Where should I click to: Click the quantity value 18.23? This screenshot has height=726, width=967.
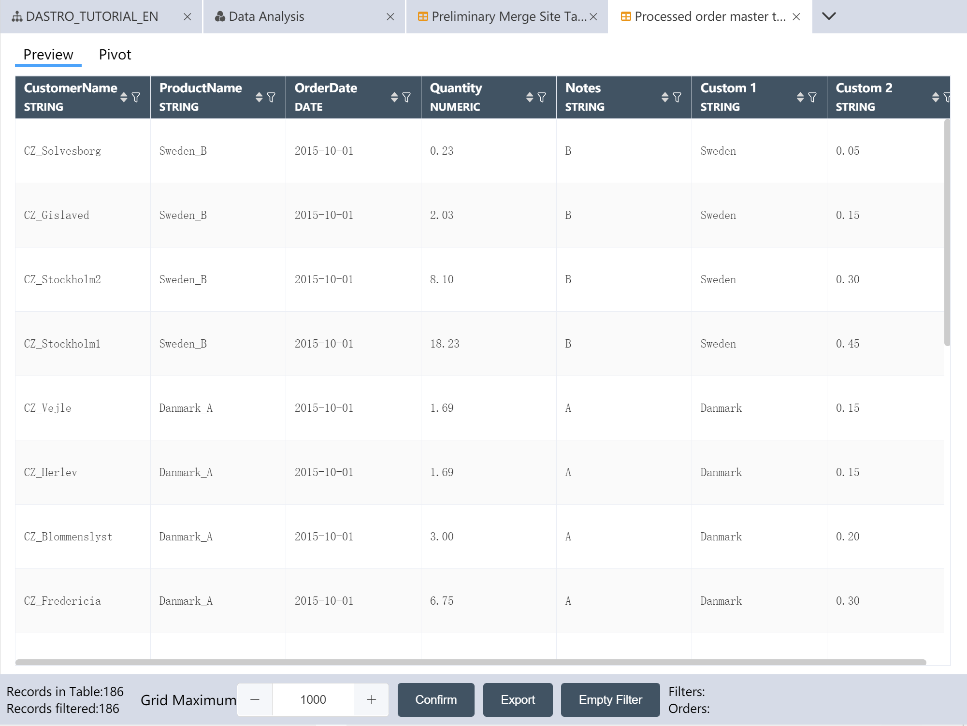[445, 344]
